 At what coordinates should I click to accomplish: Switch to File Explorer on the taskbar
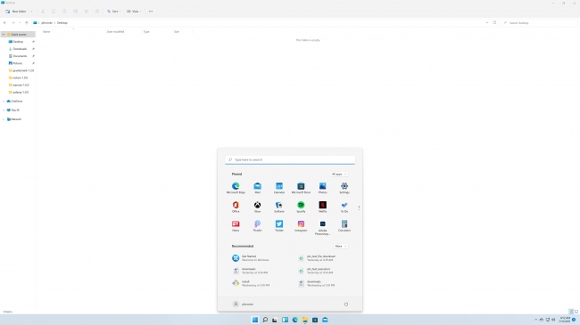click(x=305, y=320)
